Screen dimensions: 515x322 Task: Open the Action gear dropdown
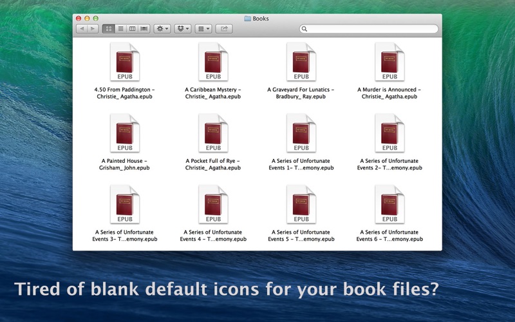pyautogui.click(x=162, y=29)
